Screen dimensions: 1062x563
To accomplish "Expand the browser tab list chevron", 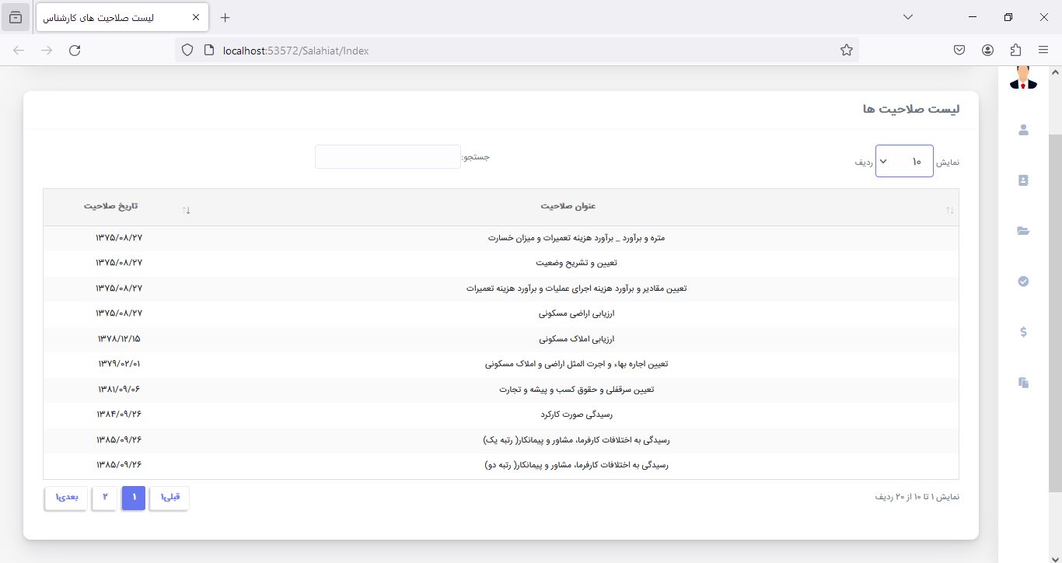I will (907, 17).
